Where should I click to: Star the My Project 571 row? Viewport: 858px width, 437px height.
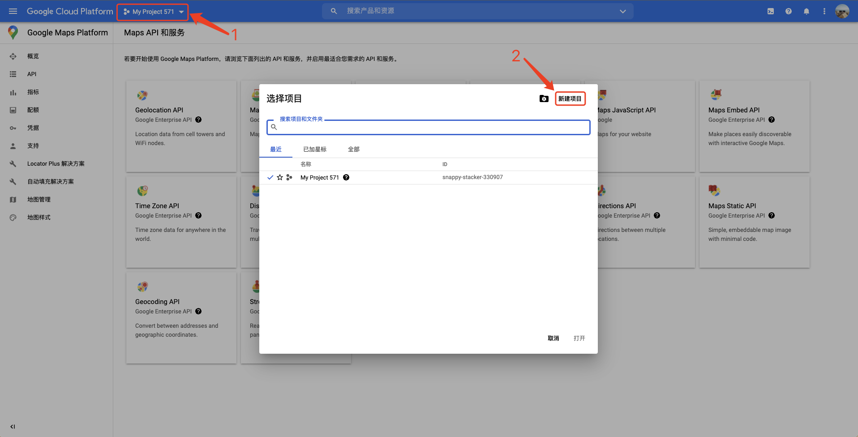coord(280,177)
